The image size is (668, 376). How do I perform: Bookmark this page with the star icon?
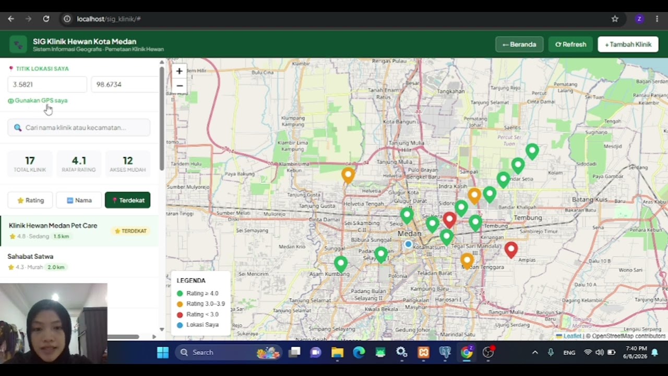tap(615, 19)
